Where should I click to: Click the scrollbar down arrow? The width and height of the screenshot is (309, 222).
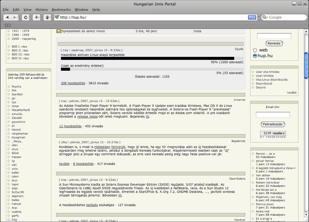[x=306, y=215]
